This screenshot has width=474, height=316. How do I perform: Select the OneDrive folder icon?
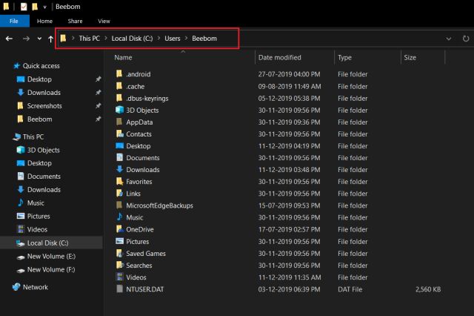pos(120,229)
